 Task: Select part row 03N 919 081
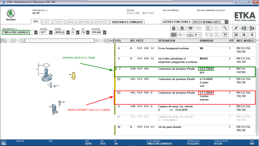pyautogui.click(x=185, y=72)
